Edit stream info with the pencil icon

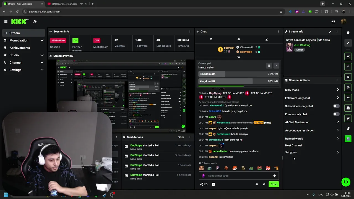330,32
